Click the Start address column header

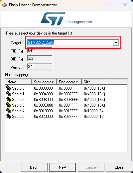44,82
